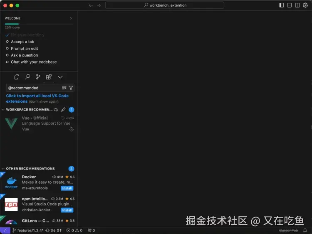
Task: Switch branch features/1.2.4 in status bar
Action: pos(28,230)
